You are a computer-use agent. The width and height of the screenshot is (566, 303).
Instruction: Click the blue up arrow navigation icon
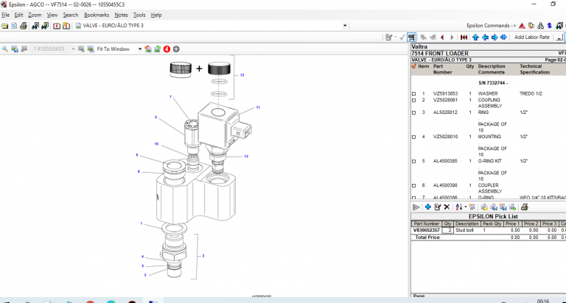[475, 37]
